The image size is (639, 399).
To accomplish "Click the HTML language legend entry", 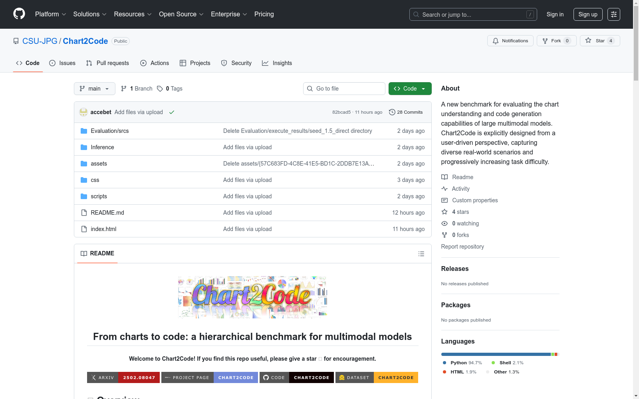I will tap(459, 372).
